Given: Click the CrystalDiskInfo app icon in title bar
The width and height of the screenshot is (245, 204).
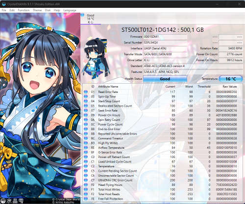Looking at the screenshot, I should [x=4, y=4].
